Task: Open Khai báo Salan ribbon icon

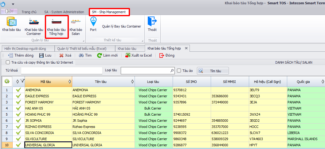Action: point(76,26)
